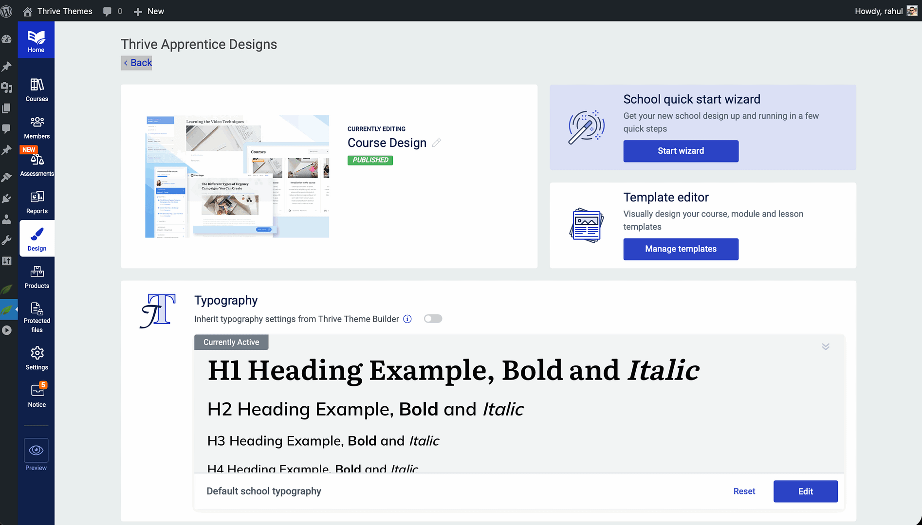Image resolution: width=922 pixels, height=525 pixels.
Task: Toggle inherit typography from Theme Builder
Action: 433,319
